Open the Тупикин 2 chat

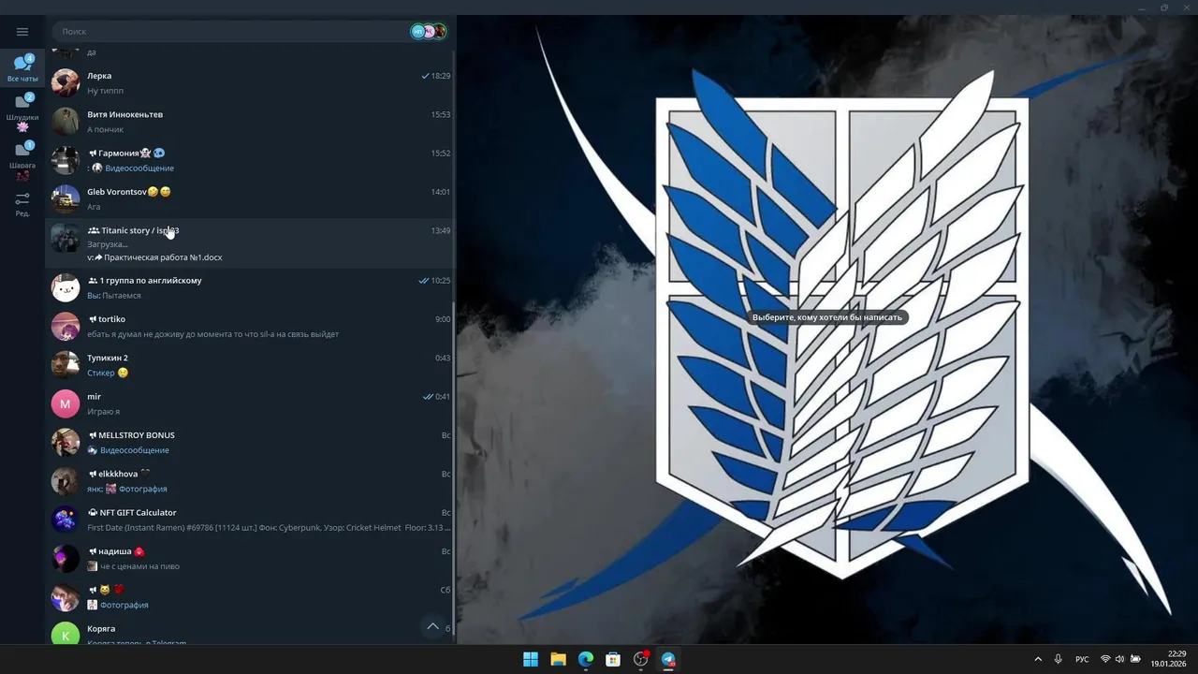[250, 365]
